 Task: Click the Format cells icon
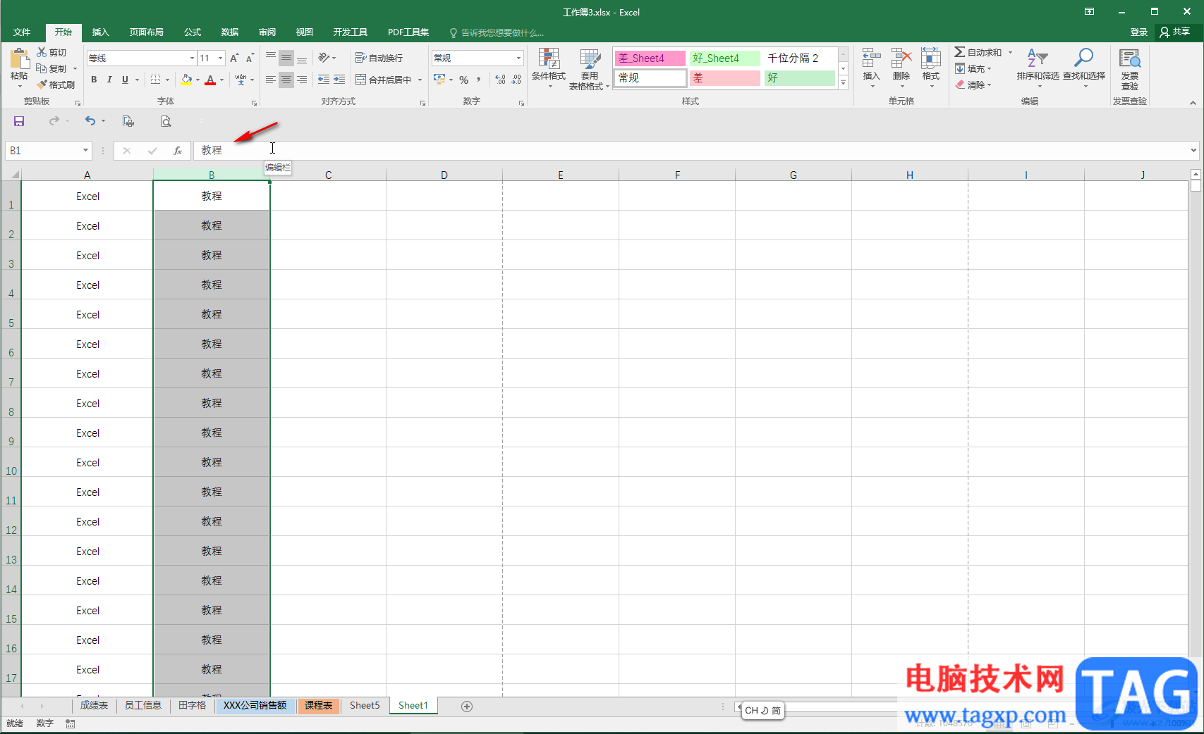[931, 58]
